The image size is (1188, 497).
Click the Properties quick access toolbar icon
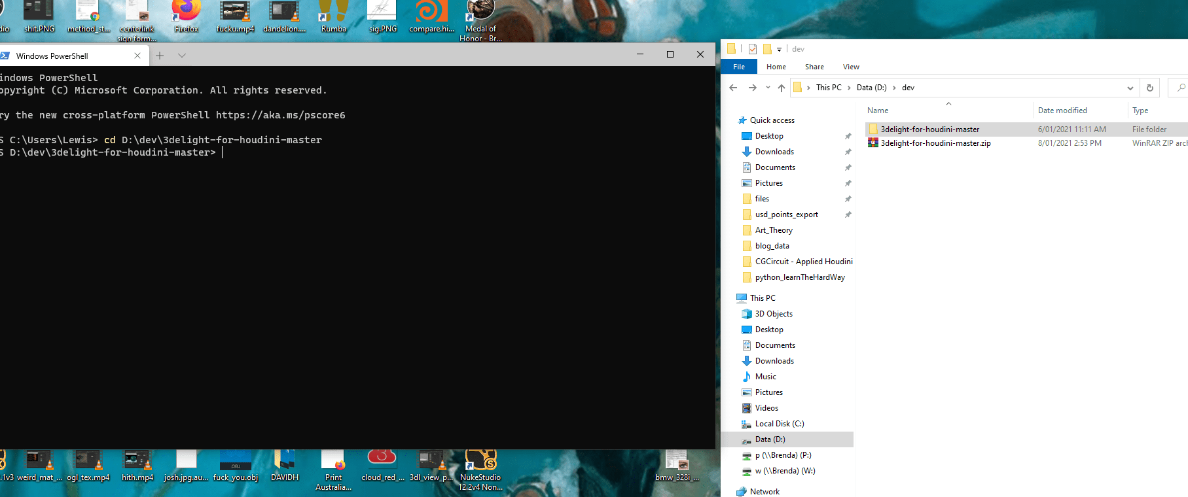pos(753,49)
